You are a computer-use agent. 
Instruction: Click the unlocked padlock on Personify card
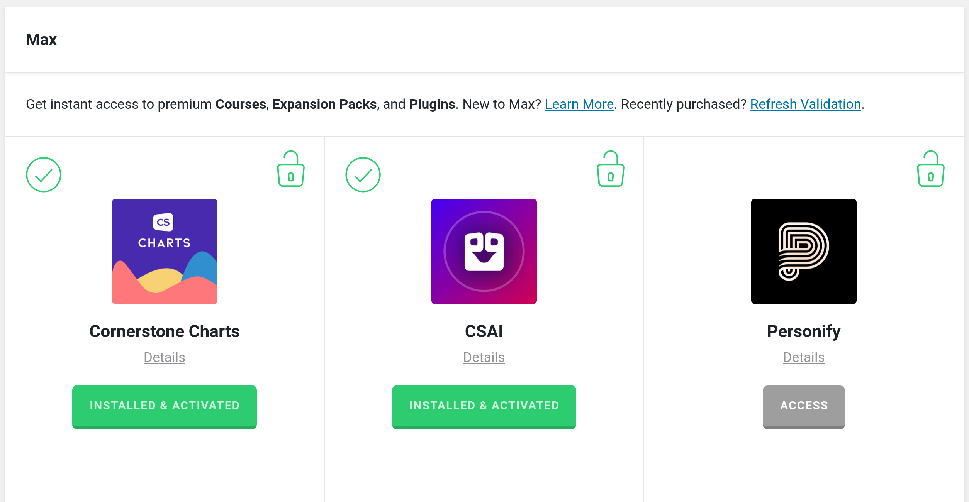(930, 169)
